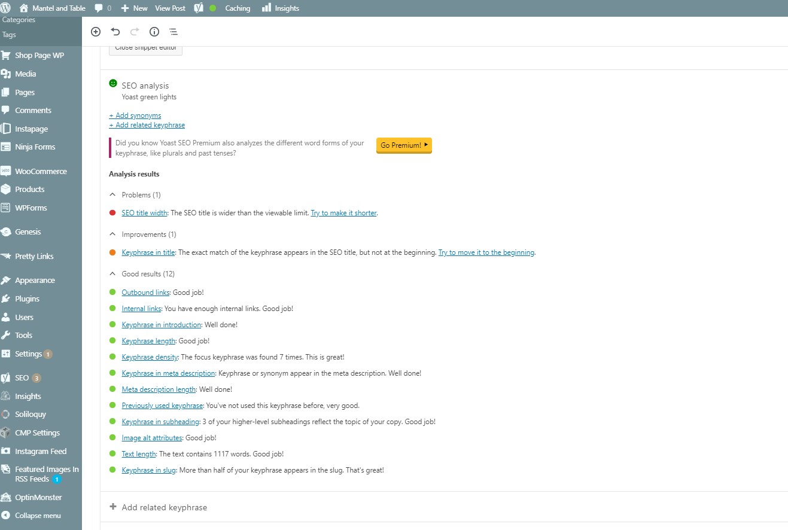Close the snippet editor

pos(145,49)
